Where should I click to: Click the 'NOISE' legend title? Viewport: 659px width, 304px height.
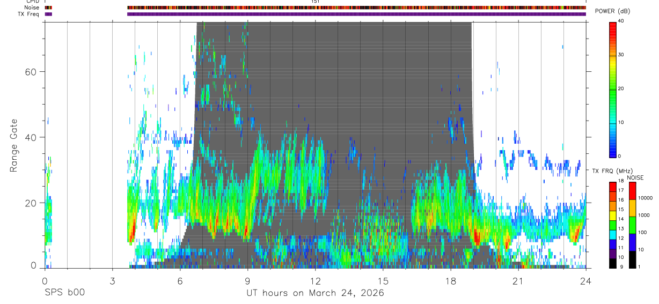coord(635,177)
